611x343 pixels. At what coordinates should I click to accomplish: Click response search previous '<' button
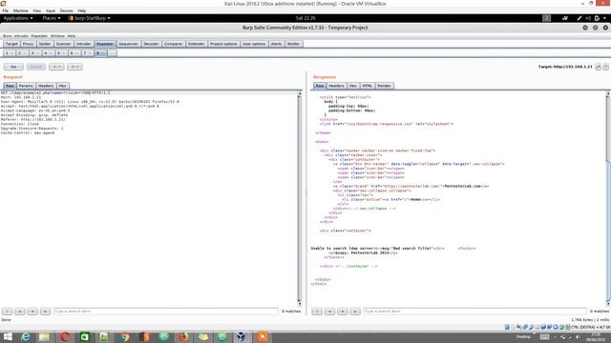[x=329, y=312]
